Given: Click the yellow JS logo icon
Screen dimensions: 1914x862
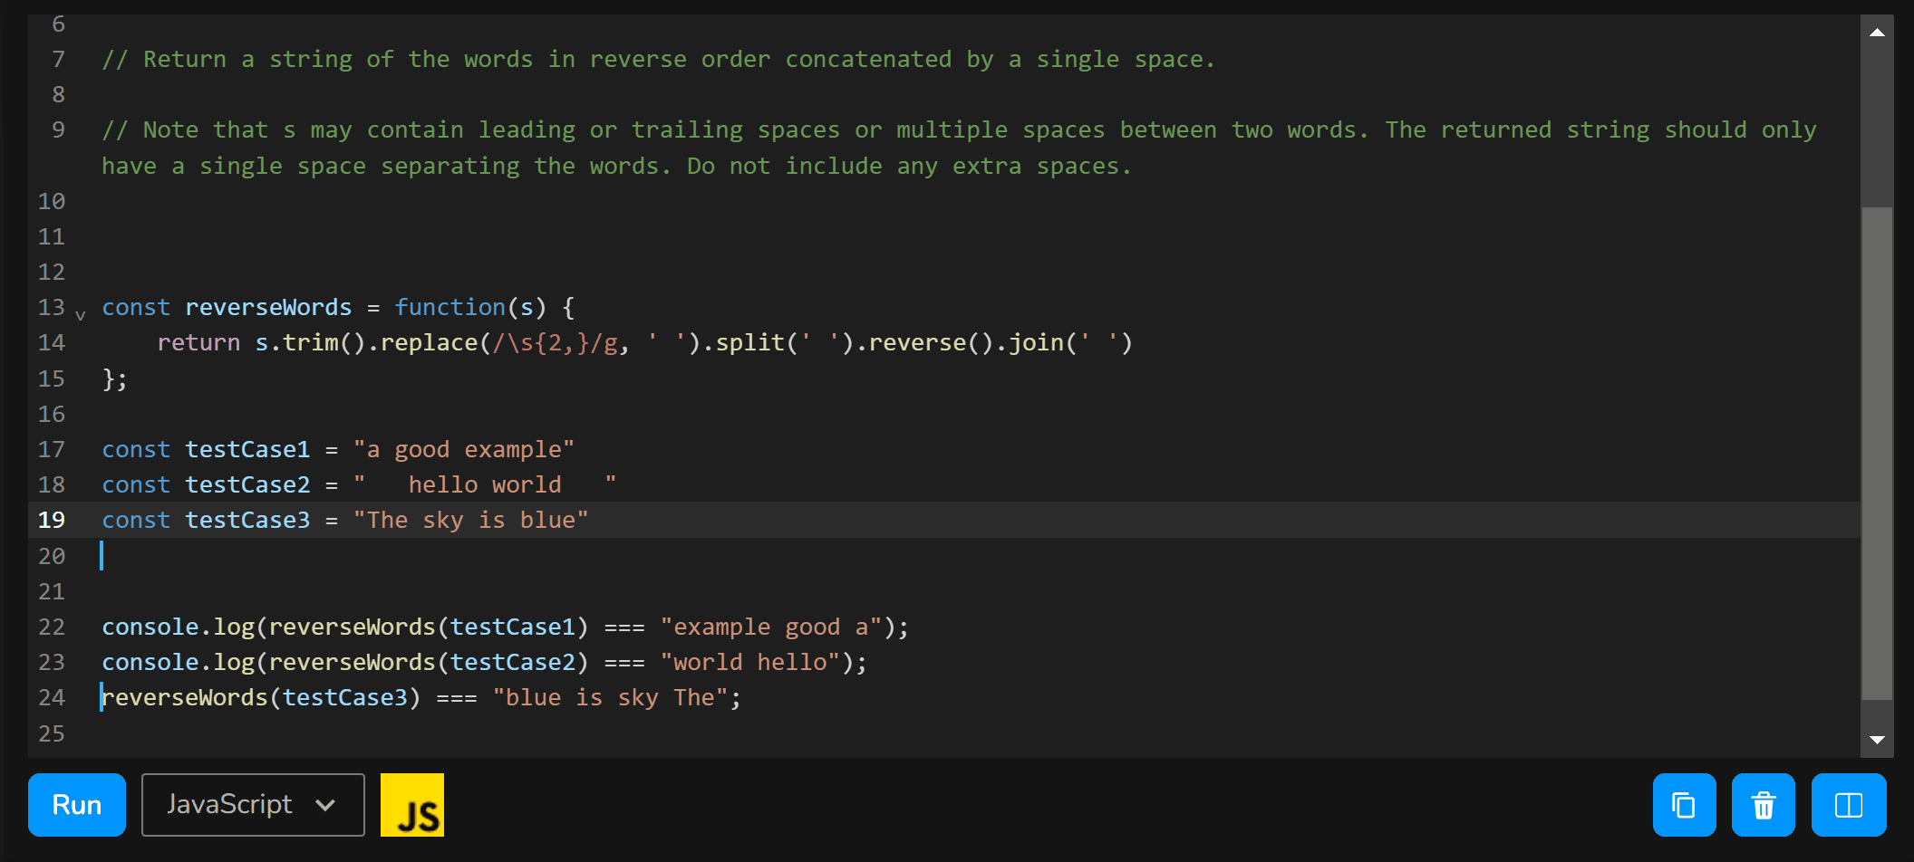Looking at the screenshot, I should [x=412, y=804].
